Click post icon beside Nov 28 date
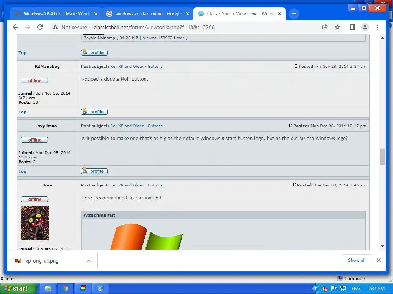 coord(296,66)
